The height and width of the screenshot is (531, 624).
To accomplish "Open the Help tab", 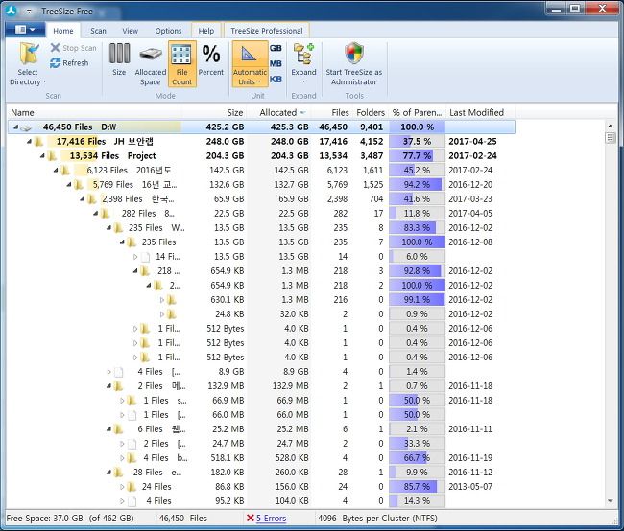I will (206, 31).
